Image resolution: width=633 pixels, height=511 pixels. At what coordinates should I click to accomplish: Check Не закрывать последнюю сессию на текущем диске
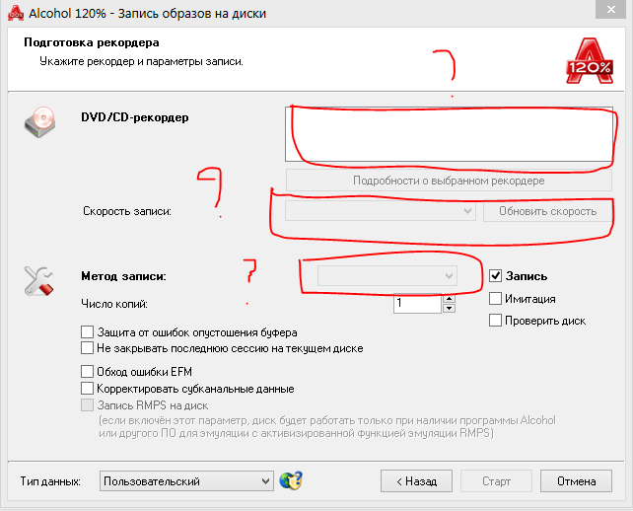[x=87, y=348]
